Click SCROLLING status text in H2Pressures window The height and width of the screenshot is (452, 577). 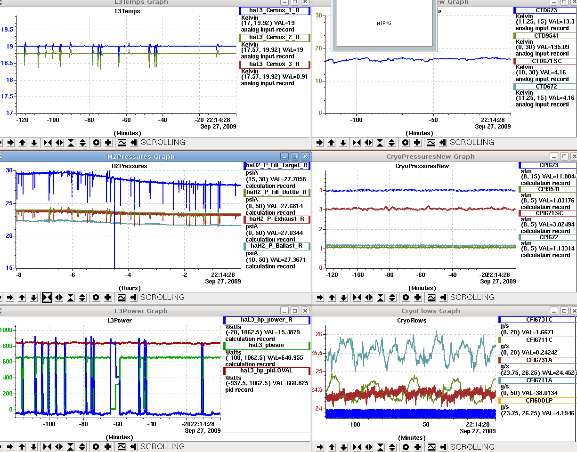coord(163,297)
